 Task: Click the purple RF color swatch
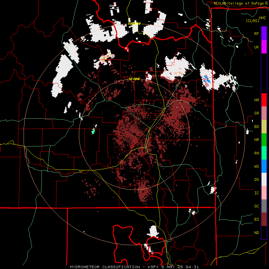(x=264, y=33)
